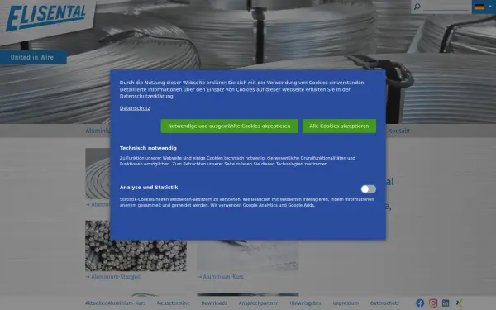Image resolution: width=496 pixels, height=310 pixels.
Task: Open the Instagram social icon
Action: tap(433, 303)
